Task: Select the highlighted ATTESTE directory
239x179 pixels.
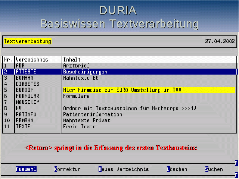Action: (26, 72)
